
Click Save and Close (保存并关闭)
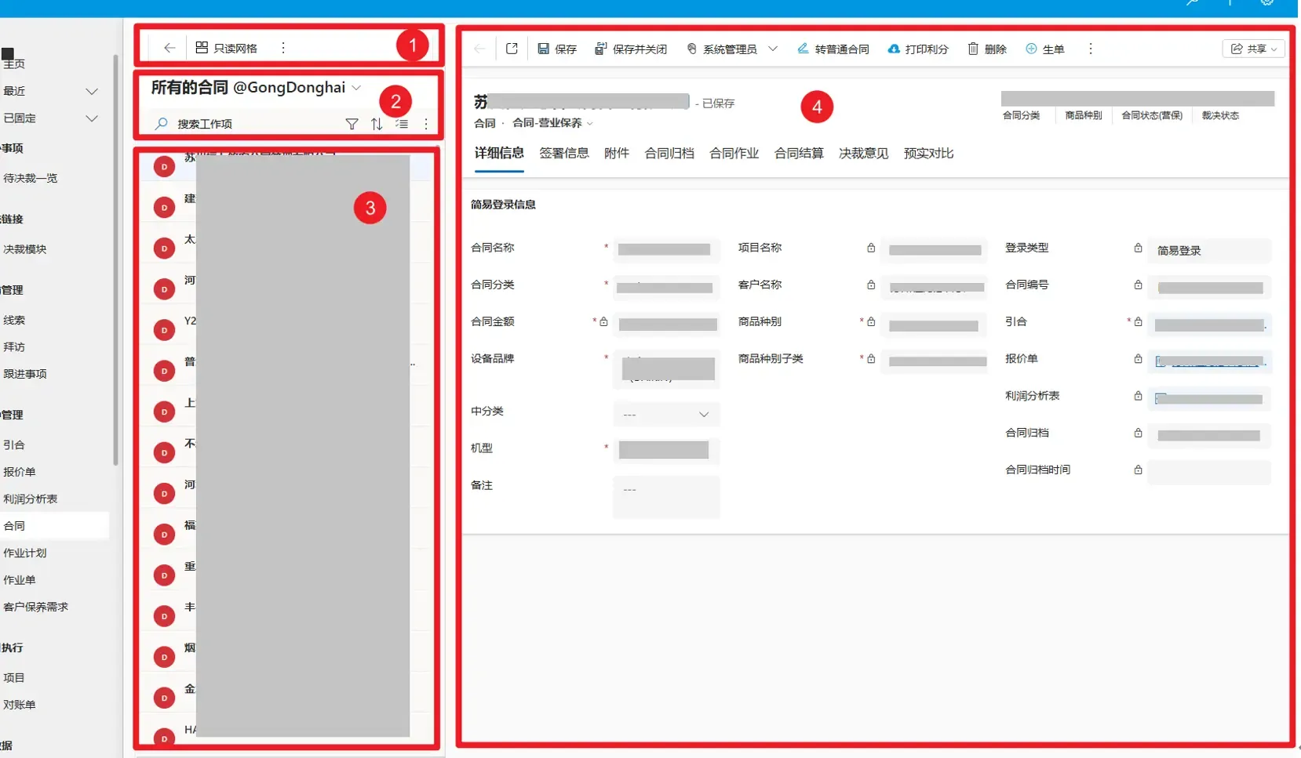tap(631, 49)
